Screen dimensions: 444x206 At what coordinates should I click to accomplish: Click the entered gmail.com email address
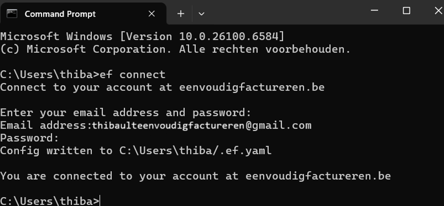[x=202, y=126]
